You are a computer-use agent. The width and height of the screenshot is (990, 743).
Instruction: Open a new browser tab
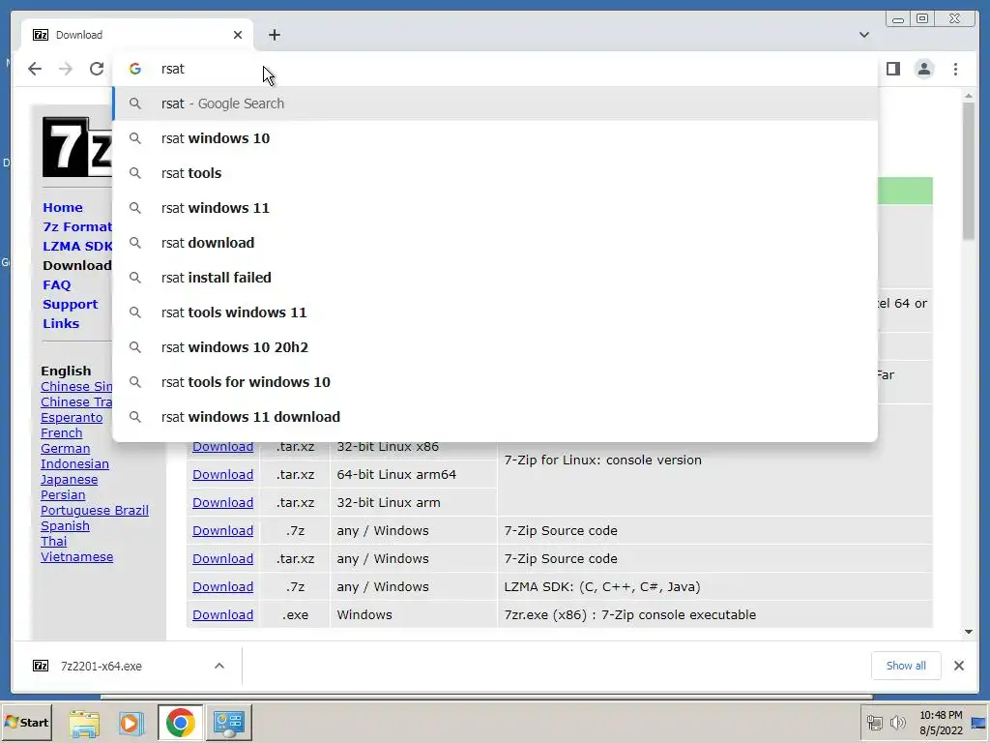[x=274, y=35]
